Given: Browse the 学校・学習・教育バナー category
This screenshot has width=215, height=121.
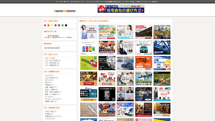Looking at the screenshot, I should (53, 92).
